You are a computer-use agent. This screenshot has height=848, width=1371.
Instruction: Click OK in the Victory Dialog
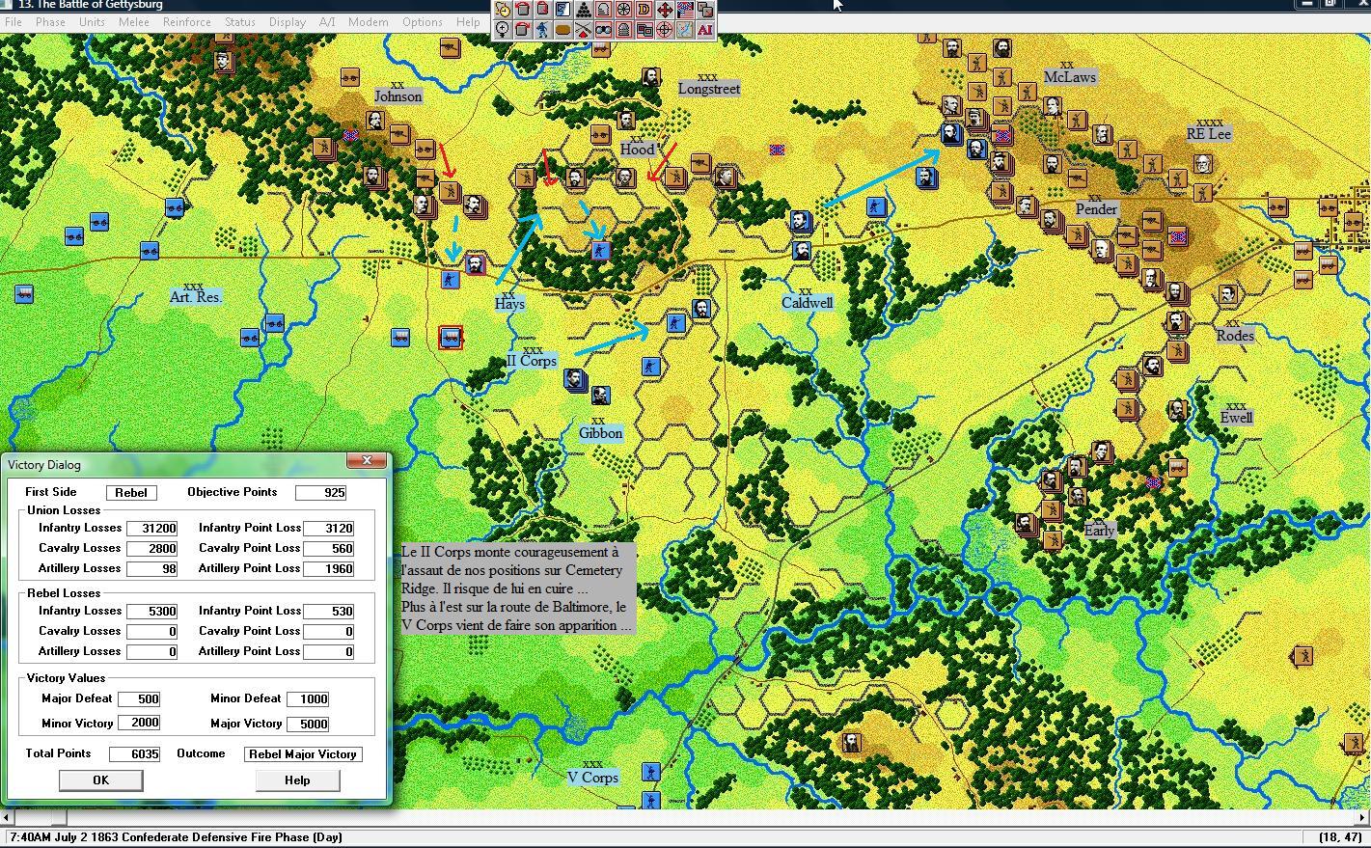(x=101, y=780)
